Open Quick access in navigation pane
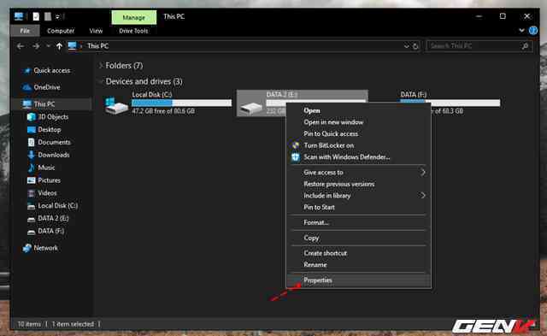This screenshot has height=336, width=547. pyautogui.click(x=51, y=70)
